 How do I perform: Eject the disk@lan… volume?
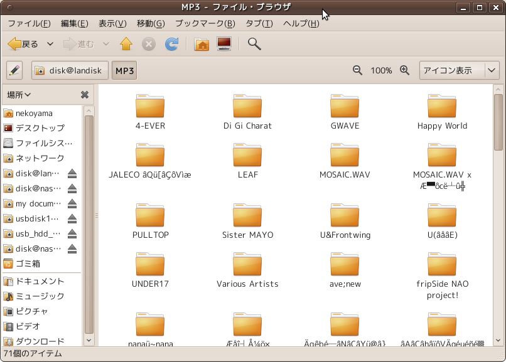[x=72, y=173]
